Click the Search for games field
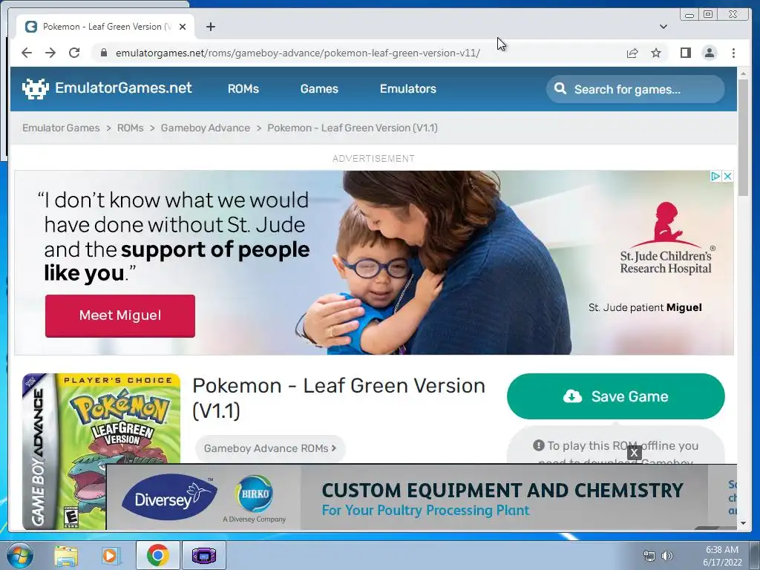The height and width of the screenshot is (570, 760). [x=635, y=89]
